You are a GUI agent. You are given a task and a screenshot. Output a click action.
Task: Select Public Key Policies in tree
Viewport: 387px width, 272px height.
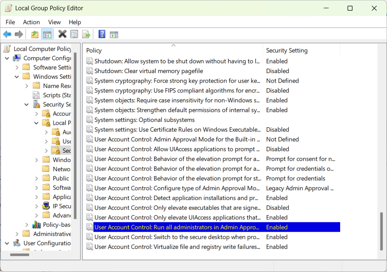pyautogui.click(x=57, y=178)
